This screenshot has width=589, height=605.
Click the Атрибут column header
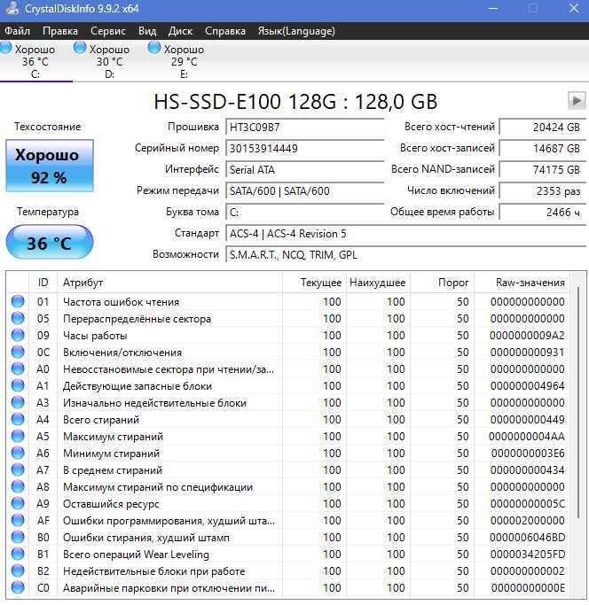point(169,283)
